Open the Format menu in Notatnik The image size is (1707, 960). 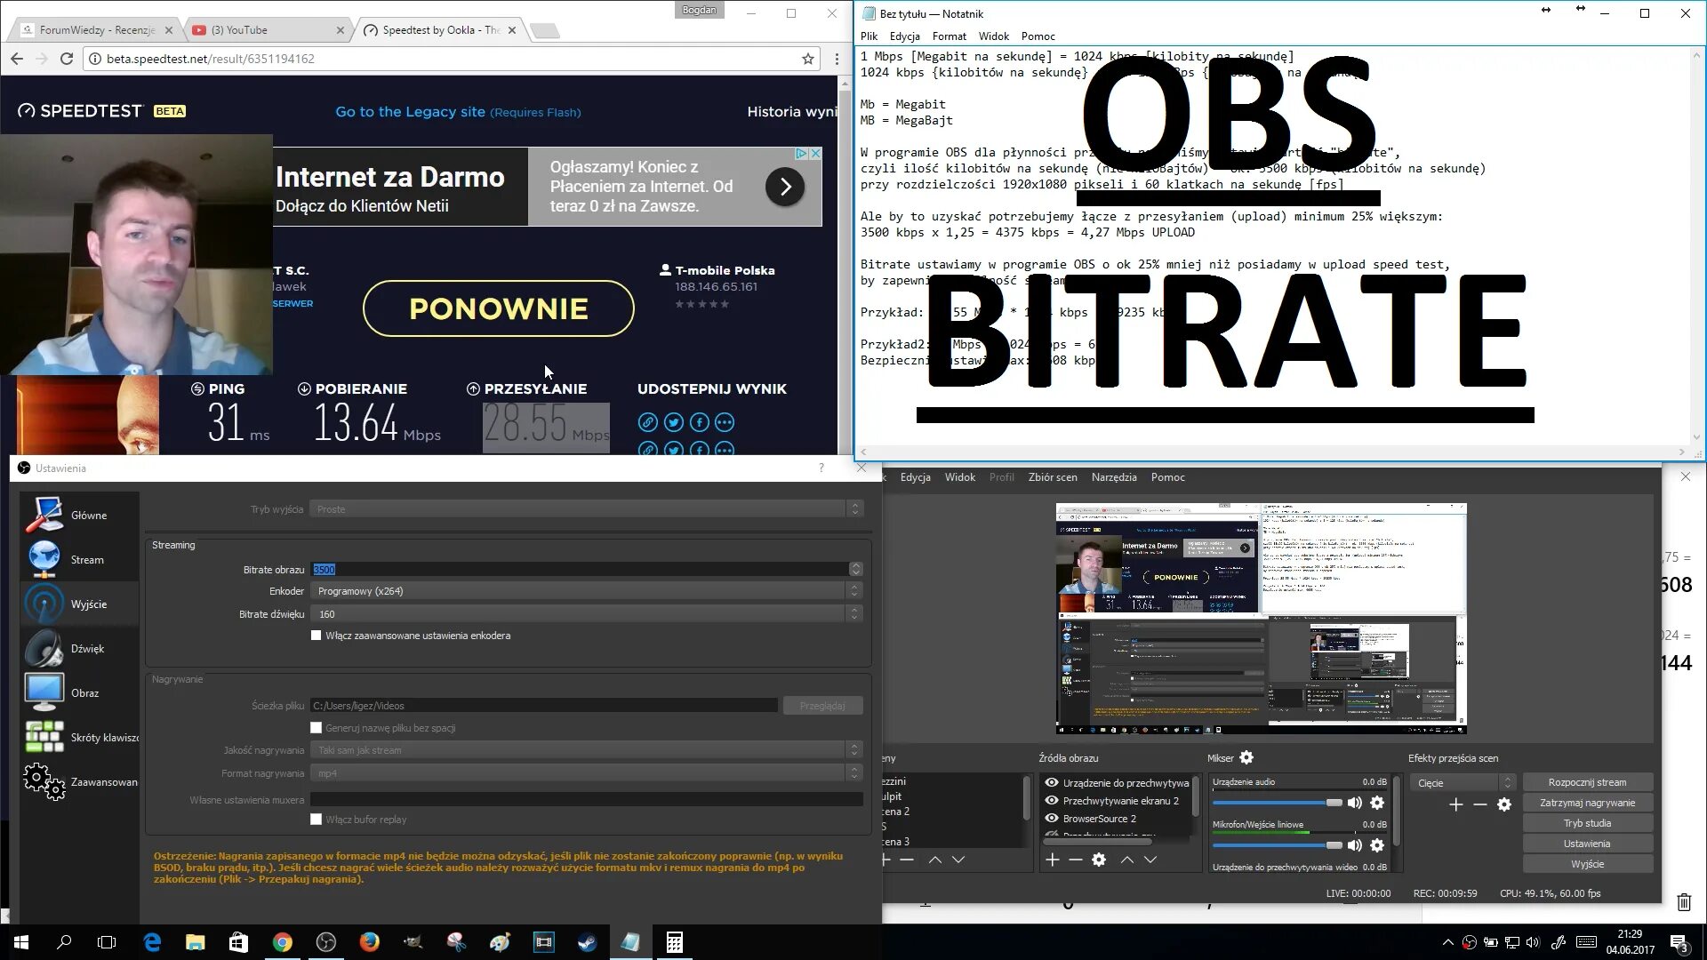click(x=949, y=36)
